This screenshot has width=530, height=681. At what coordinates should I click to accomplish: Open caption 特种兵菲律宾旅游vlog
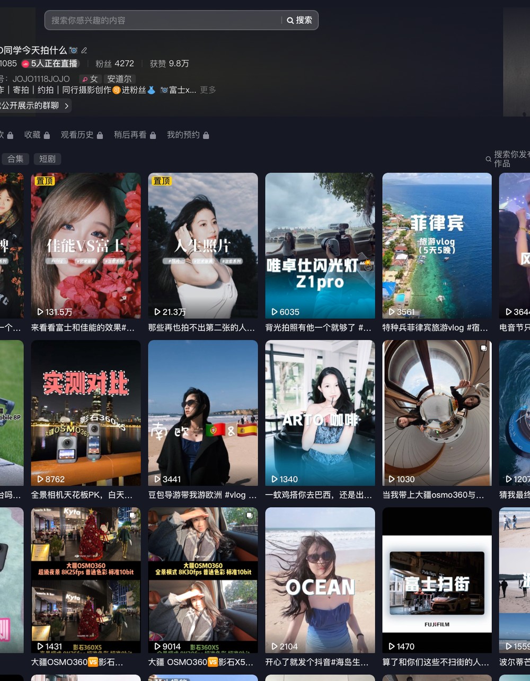pyautogui.click(x=436, y=328)
